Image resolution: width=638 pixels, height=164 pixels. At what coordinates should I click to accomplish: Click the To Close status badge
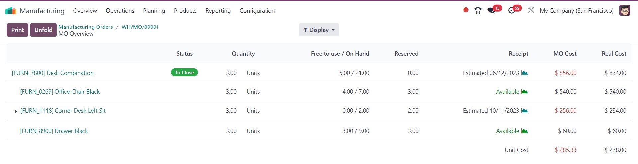(184, 72)
